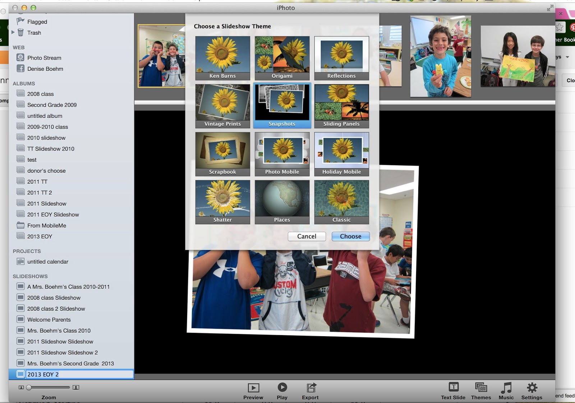This screenshot has width=575, height=403.
Task: Click the small-thumbnail zoom icon
Action: coord(21,388)
